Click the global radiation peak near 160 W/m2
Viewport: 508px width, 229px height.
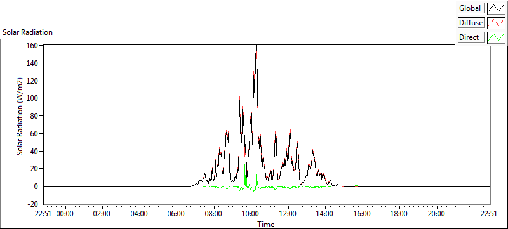click(257, 46)
